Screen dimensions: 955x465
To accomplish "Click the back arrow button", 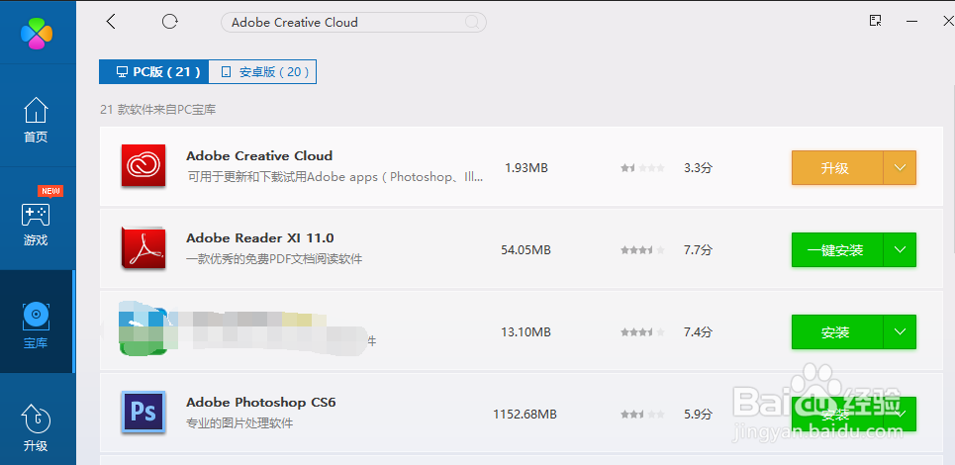I will pyautogui.click(x=110, y=22).
